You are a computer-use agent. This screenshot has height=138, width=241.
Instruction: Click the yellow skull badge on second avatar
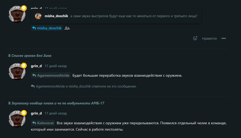(x=24, y=66)
